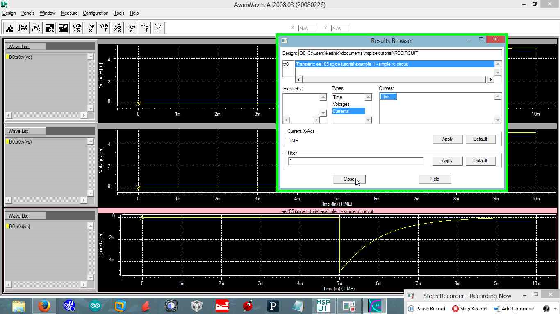Click the Curves list scroll-down arrow
This screenshot has width=560, height=314.
point(497,119)
